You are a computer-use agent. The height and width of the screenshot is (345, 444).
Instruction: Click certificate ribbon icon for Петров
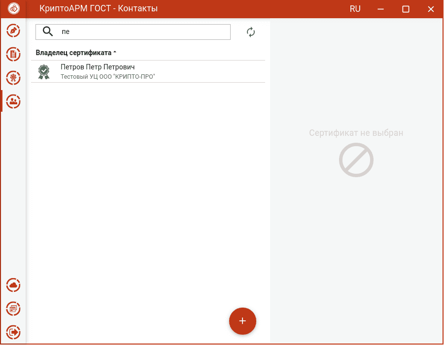click(44, 72)
